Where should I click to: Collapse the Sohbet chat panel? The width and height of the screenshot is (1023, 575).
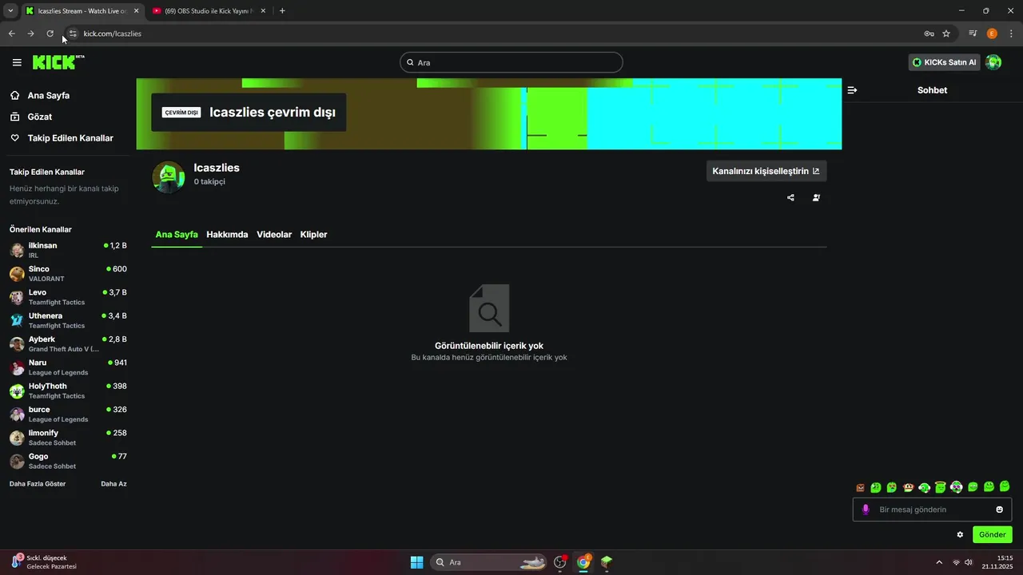coord(852,90)
